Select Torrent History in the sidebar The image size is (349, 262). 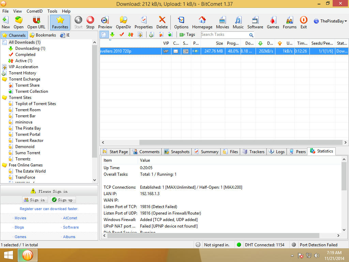(x=22, y=73)
